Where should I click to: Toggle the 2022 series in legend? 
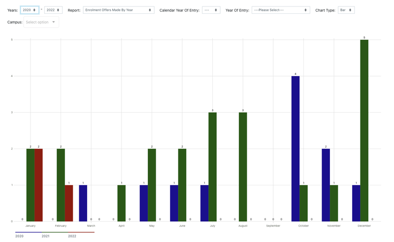72,236
